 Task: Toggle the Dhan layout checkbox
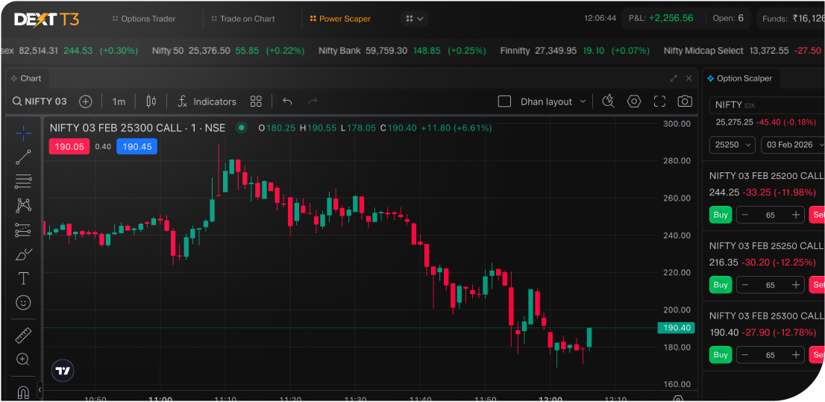pyautogui.click(x=504, y=101)
